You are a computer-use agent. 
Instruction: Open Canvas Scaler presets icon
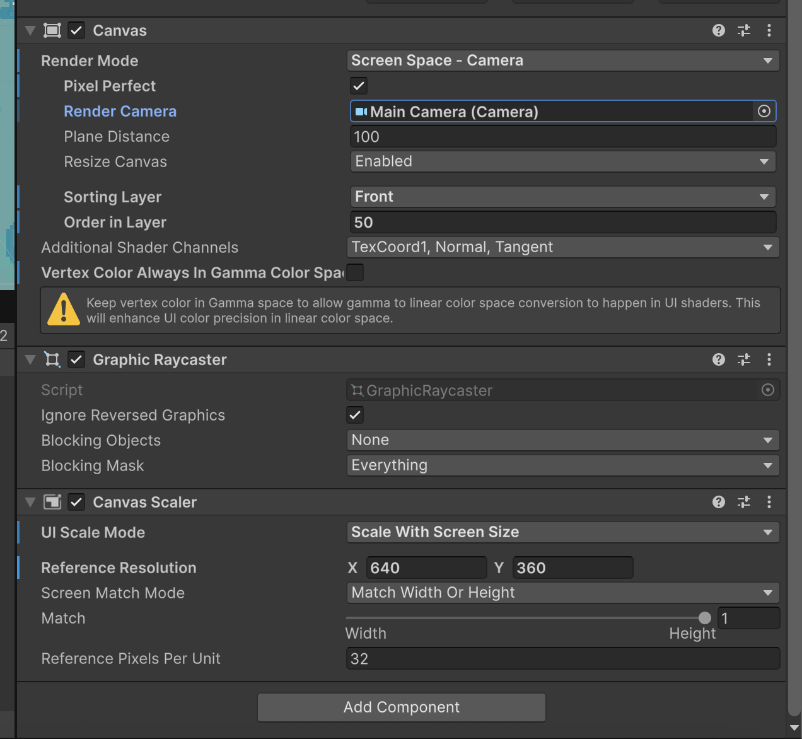point(744,502)
